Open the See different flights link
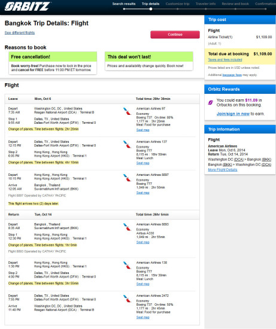Viewport: 276px width, 329px height. point(20,33)
